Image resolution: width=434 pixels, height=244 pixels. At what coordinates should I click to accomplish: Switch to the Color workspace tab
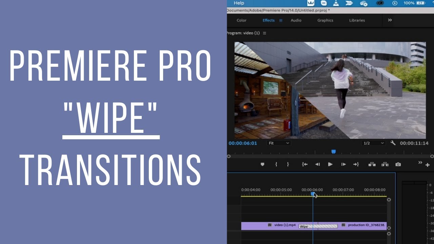241,20
